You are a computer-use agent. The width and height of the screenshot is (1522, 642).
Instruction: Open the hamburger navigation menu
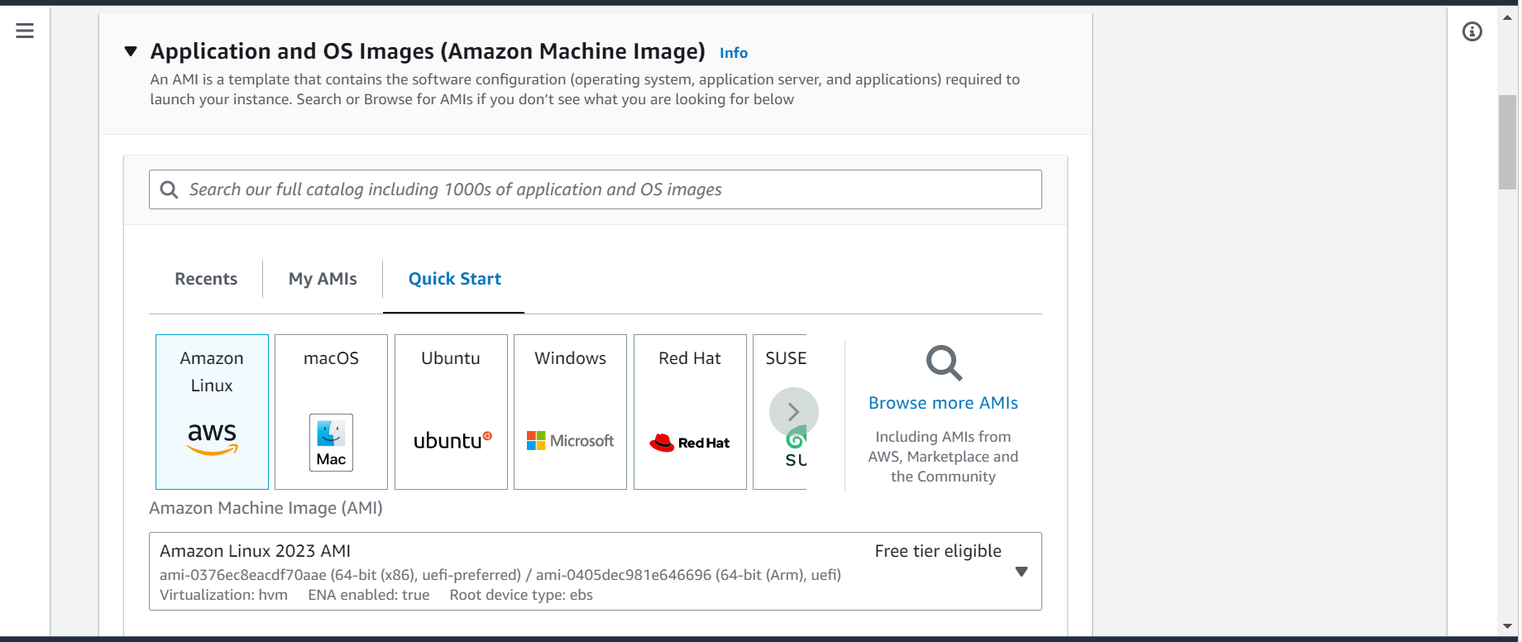click(x=25, y=31)
